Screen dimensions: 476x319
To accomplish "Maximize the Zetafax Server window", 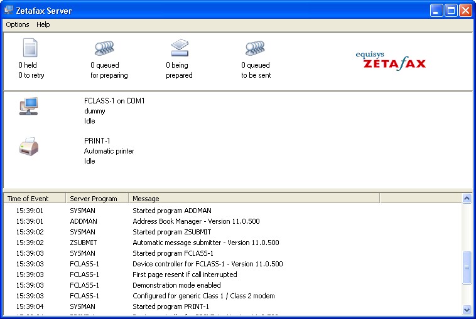I will coord(451,11).
